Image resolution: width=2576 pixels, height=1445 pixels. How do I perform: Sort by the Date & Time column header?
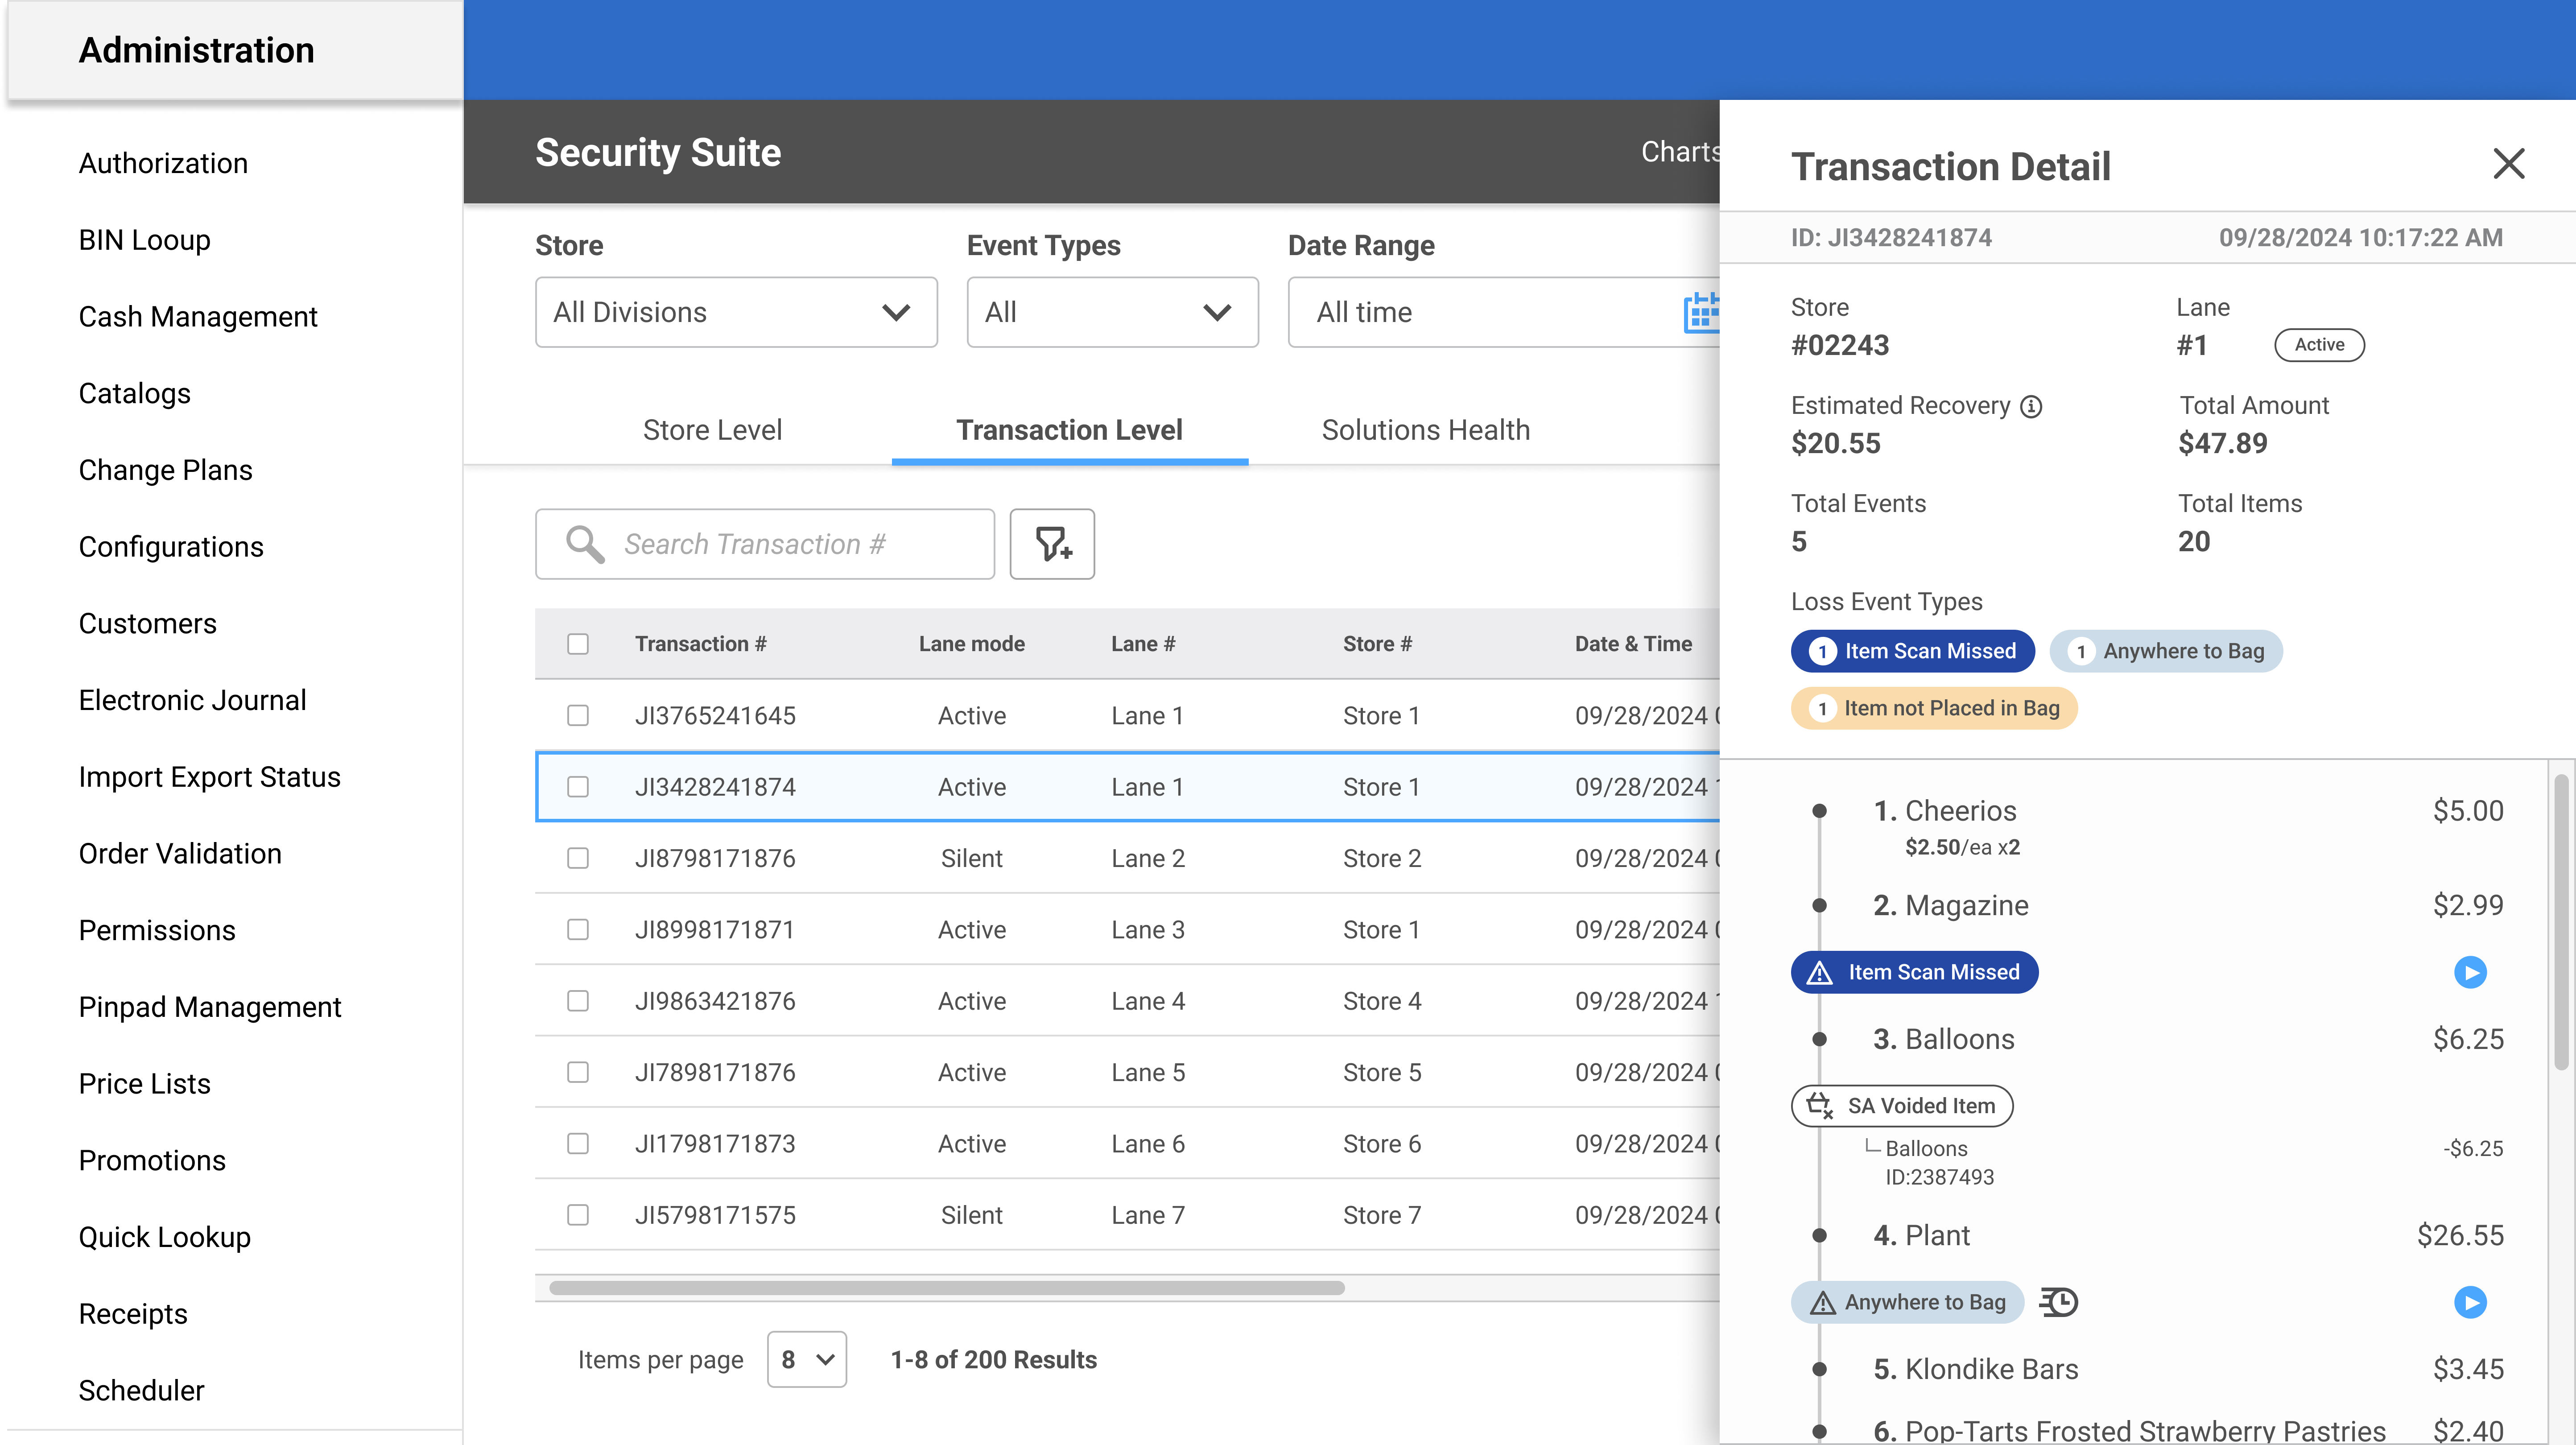point(1633,644)
